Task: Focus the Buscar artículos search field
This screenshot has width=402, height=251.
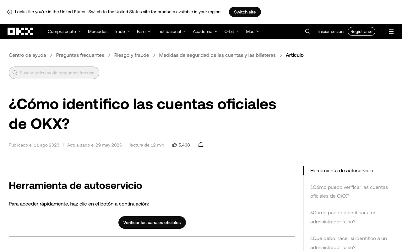Action: pos(54,73)
